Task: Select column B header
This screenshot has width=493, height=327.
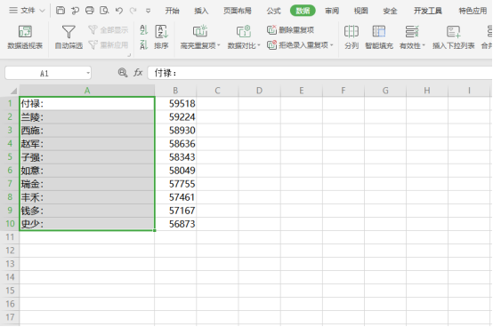Action: tap(175, 91)
